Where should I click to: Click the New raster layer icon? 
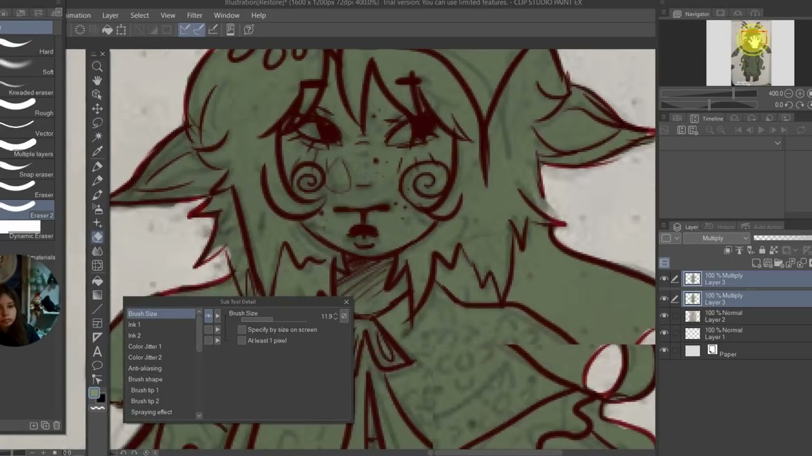pyautogui.click(x=757, y=263)
